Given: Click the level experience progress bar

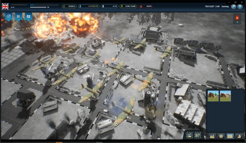Looking at the screenshot, I should click(19, 5).
